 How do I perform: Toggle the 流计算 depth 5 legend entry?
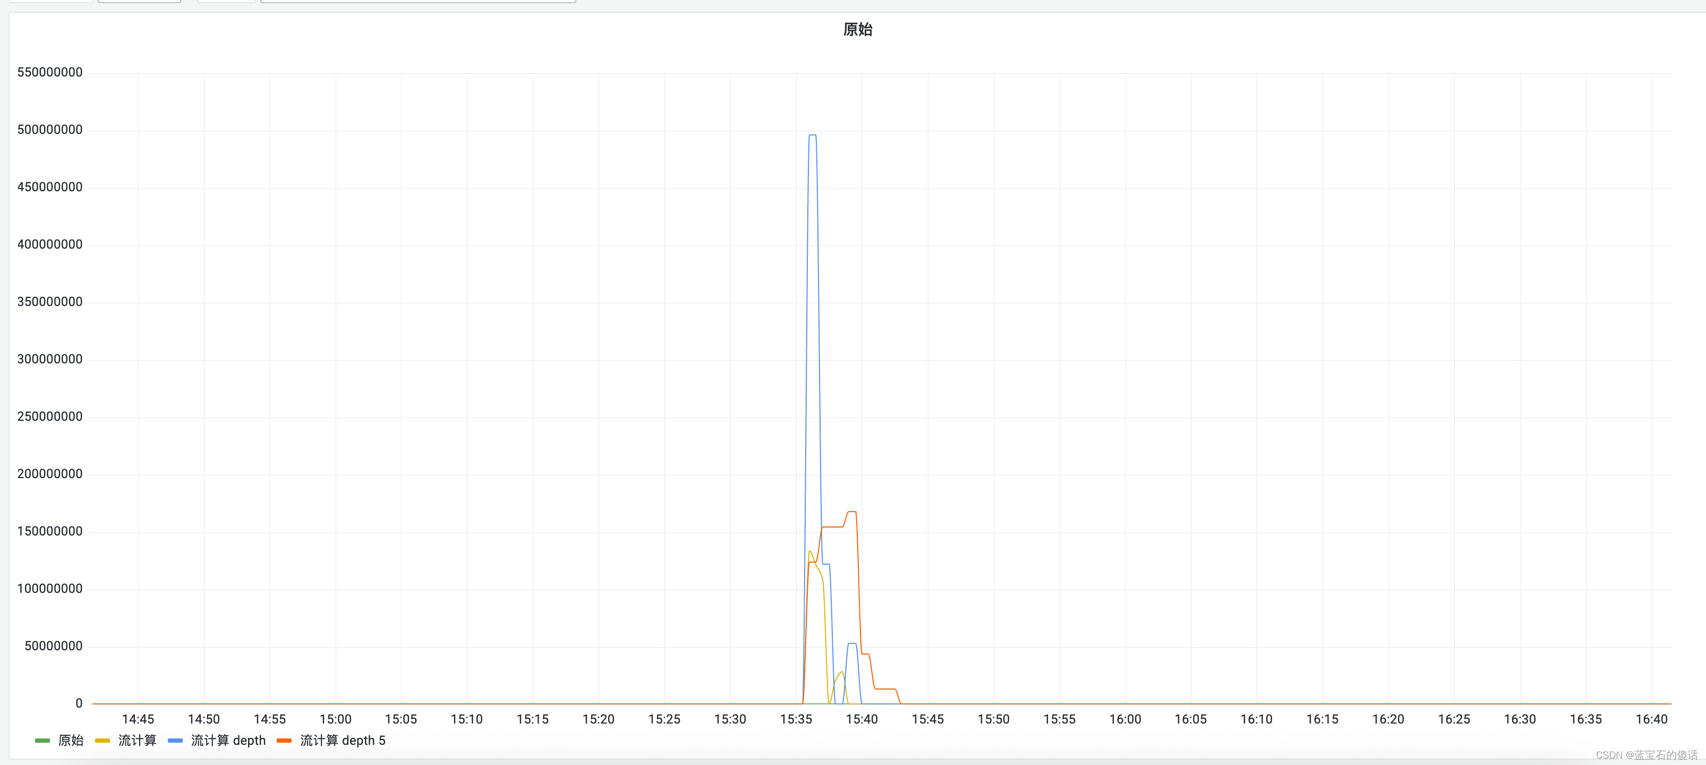343,741
